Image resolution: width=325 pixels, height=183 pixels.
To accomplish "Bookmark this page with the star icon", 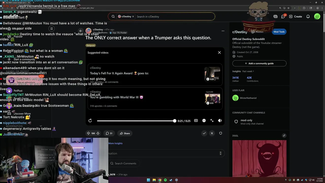I will (x=288, y=8).
